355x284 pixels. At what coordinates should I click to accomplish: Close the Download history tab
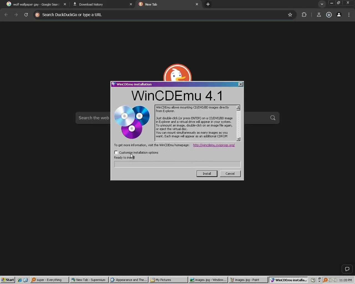coord(131,4)
